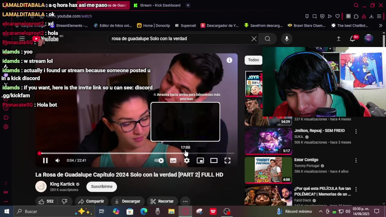Open The best ChatBot... bookmark

pyautogui.click(x=350, y=26)
